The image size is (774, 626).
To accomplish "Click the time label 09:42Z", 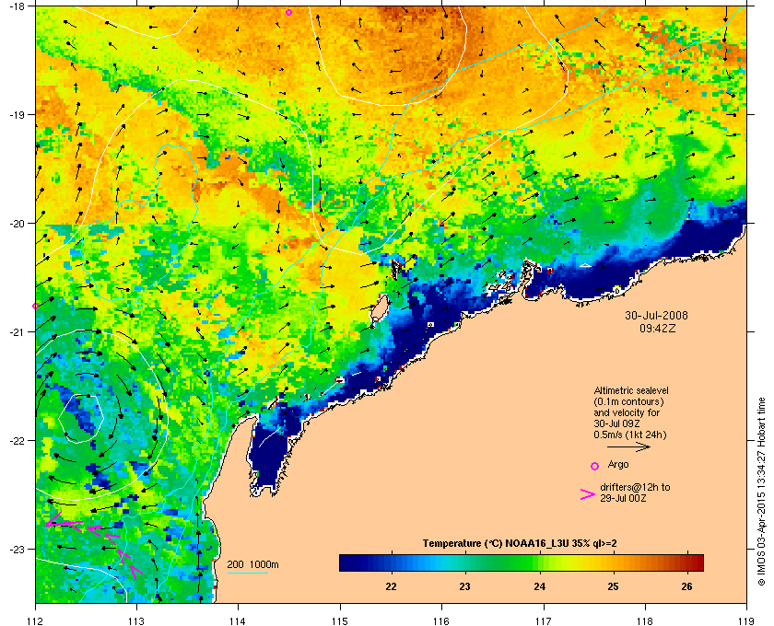I will click(657, 328).
